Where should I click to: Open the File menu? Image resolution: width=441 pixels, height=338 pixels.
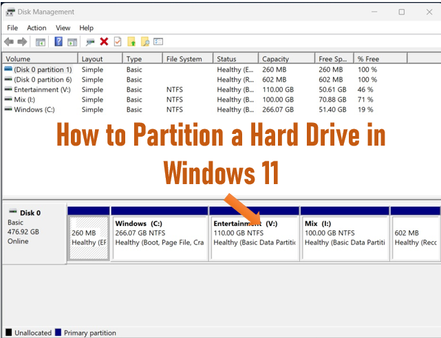[12, 28]
